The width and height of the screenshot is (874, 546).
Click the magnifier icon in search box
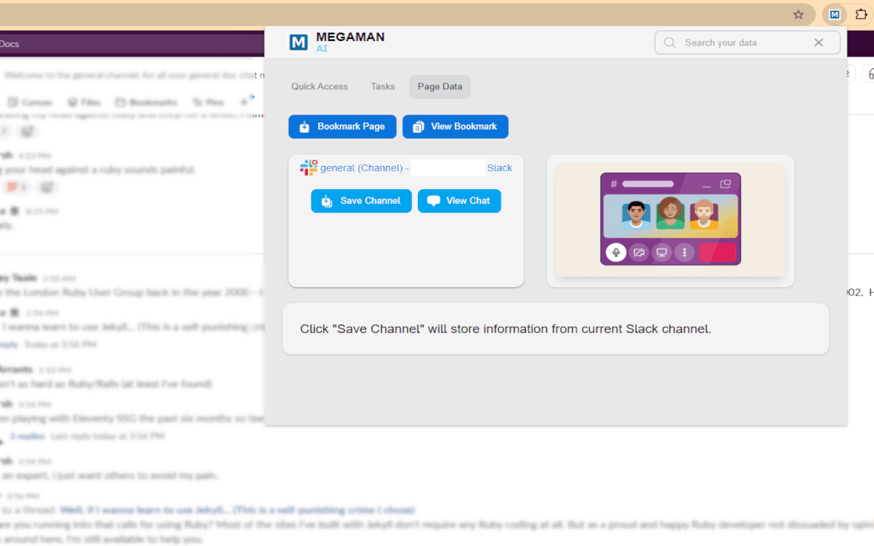point(670,42)
